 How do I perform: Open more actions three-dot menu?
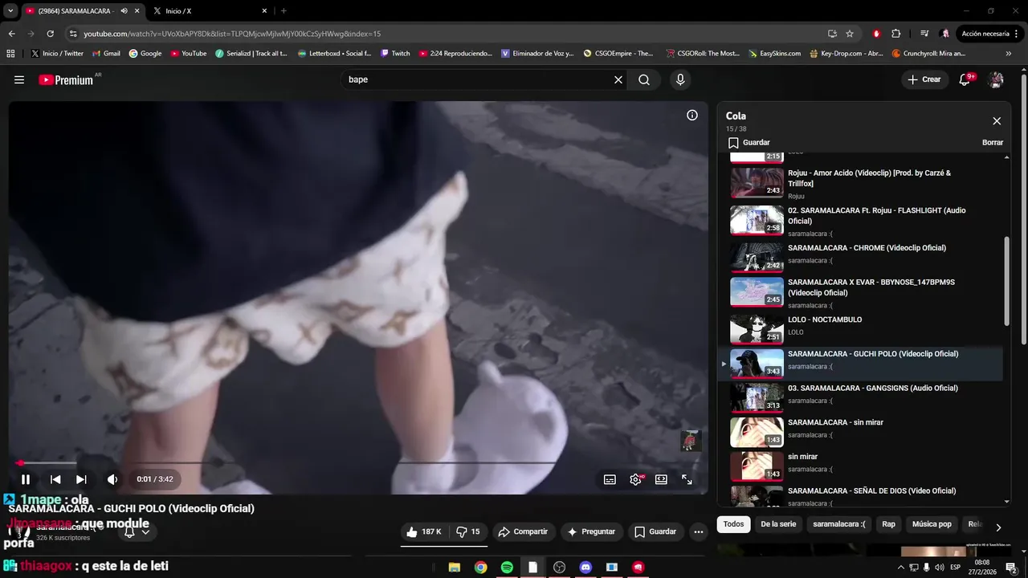699,531
